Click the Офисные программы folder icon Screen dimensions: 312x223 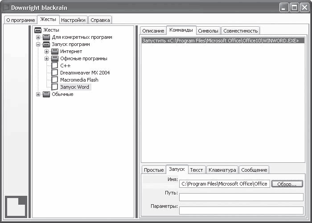(x=55, y=58)
